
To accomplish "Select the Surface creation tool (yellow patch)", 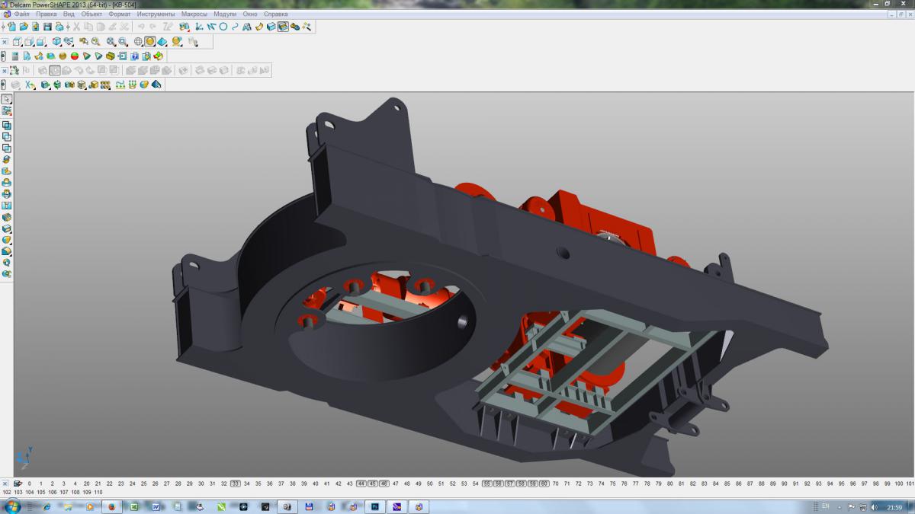I will pos(258,27).
